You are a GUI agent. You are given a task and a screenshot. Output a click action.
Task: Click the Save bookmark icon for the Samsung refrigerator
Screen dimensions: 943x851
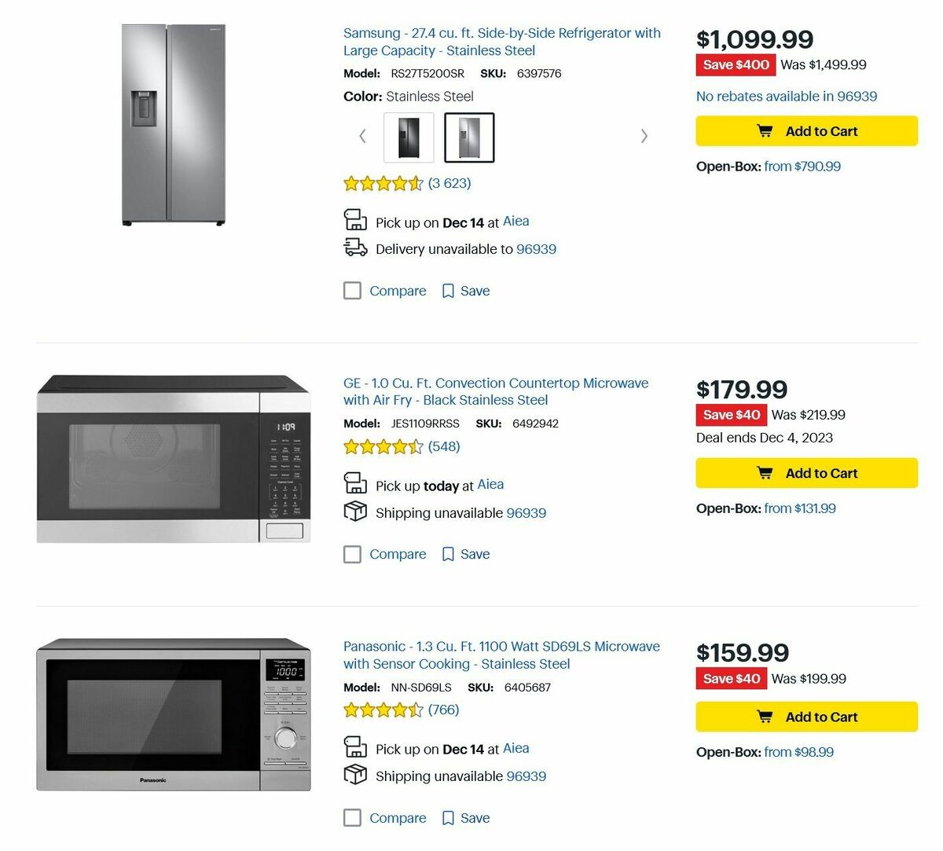pyautogui.click(x=448, y=290)
